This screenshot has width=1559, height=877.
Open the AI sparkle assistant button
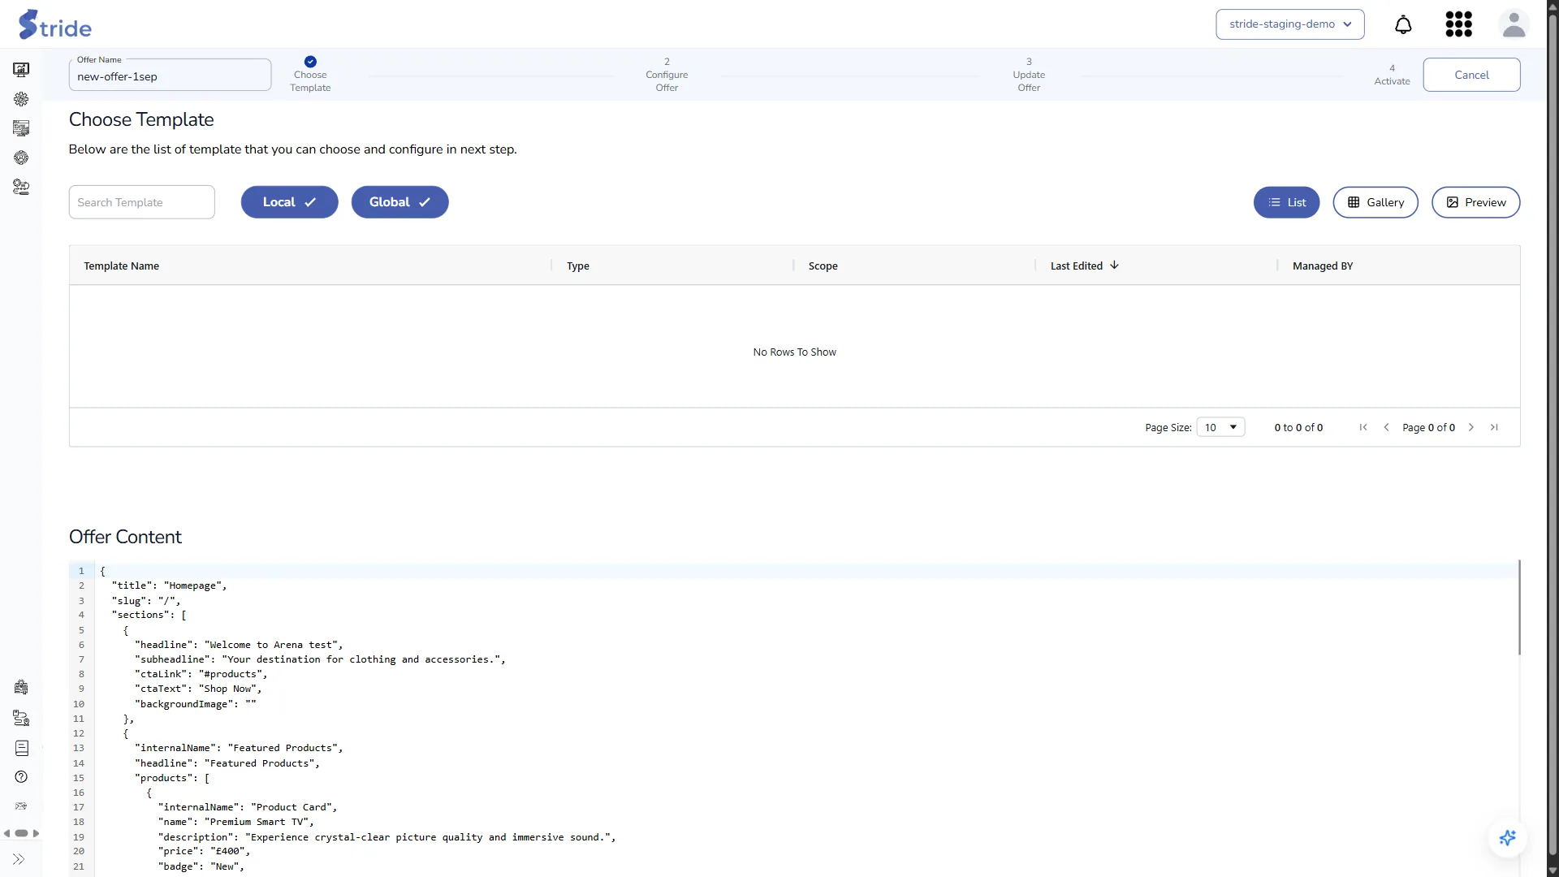[1508, 838]
